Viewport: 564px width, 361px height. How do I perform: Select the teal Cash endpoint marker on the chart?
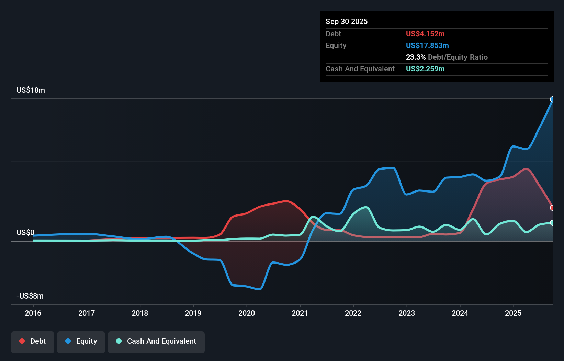pos(552,223)
